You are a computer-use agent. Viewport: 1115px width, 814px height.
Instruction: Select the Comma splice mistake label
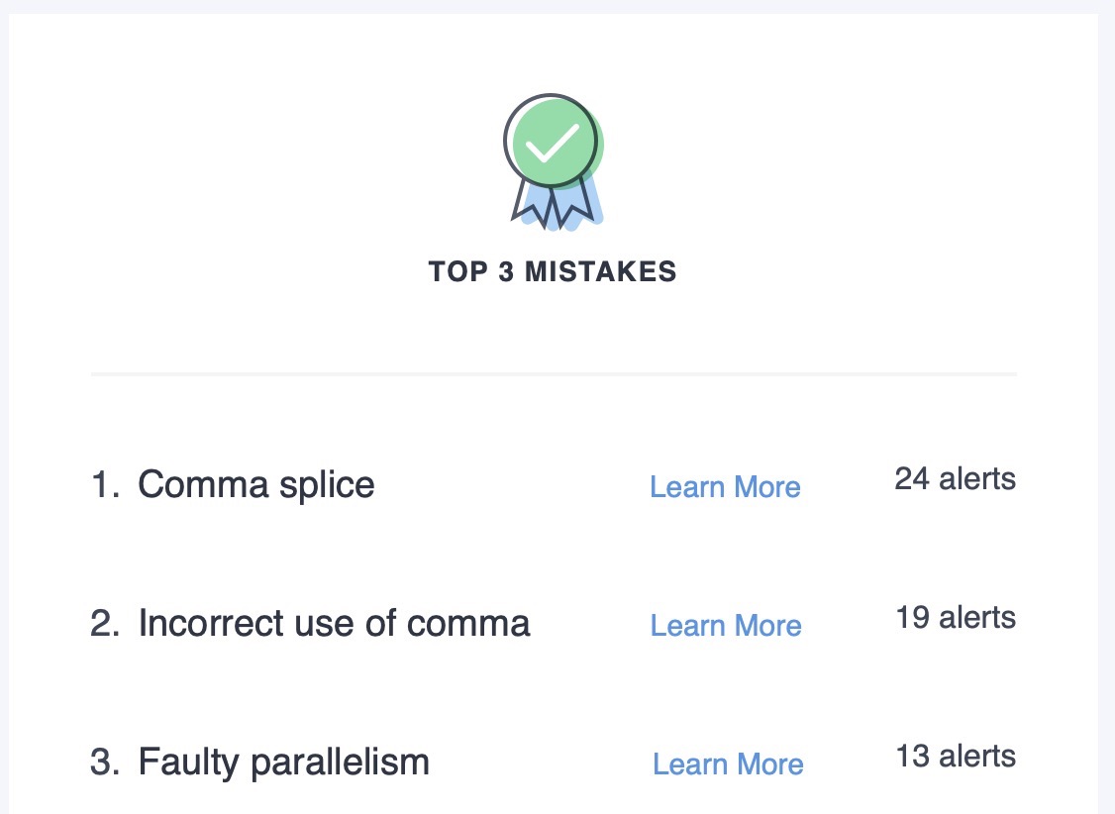point(256,485)
